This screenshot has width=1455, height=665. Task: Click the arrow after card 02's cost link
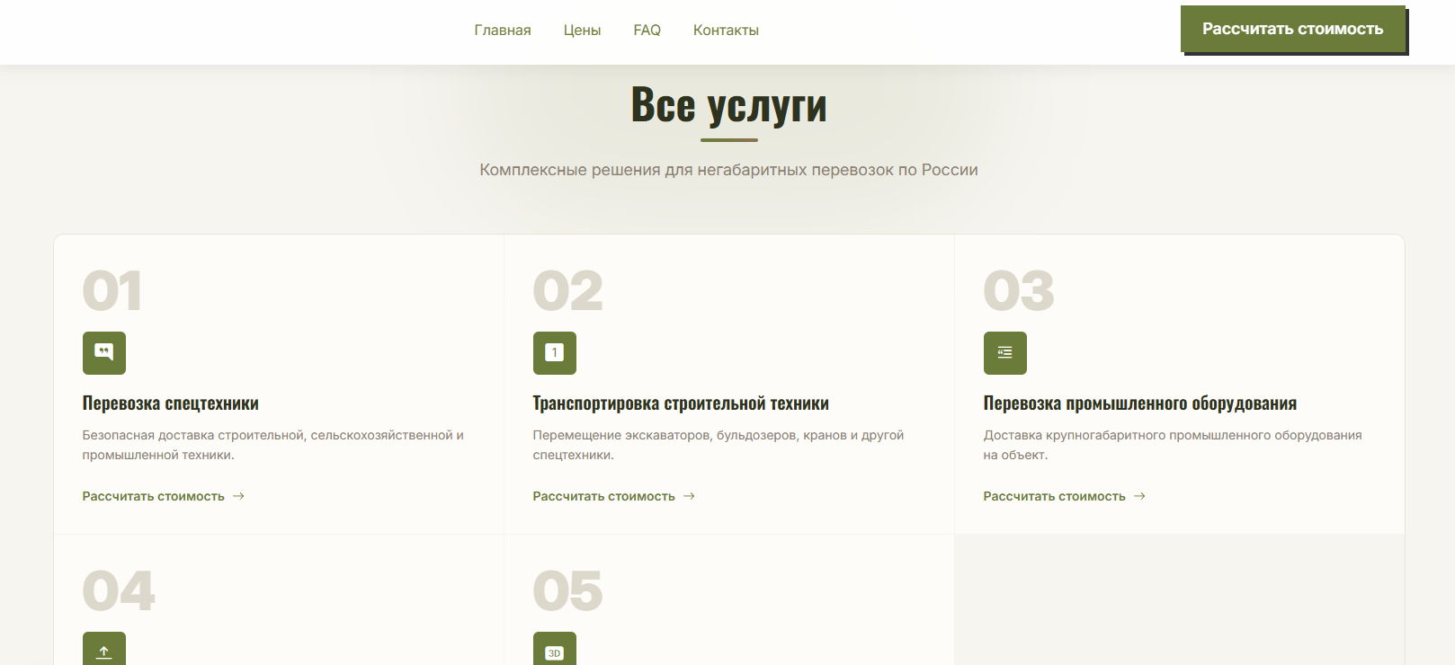(689, 496)
